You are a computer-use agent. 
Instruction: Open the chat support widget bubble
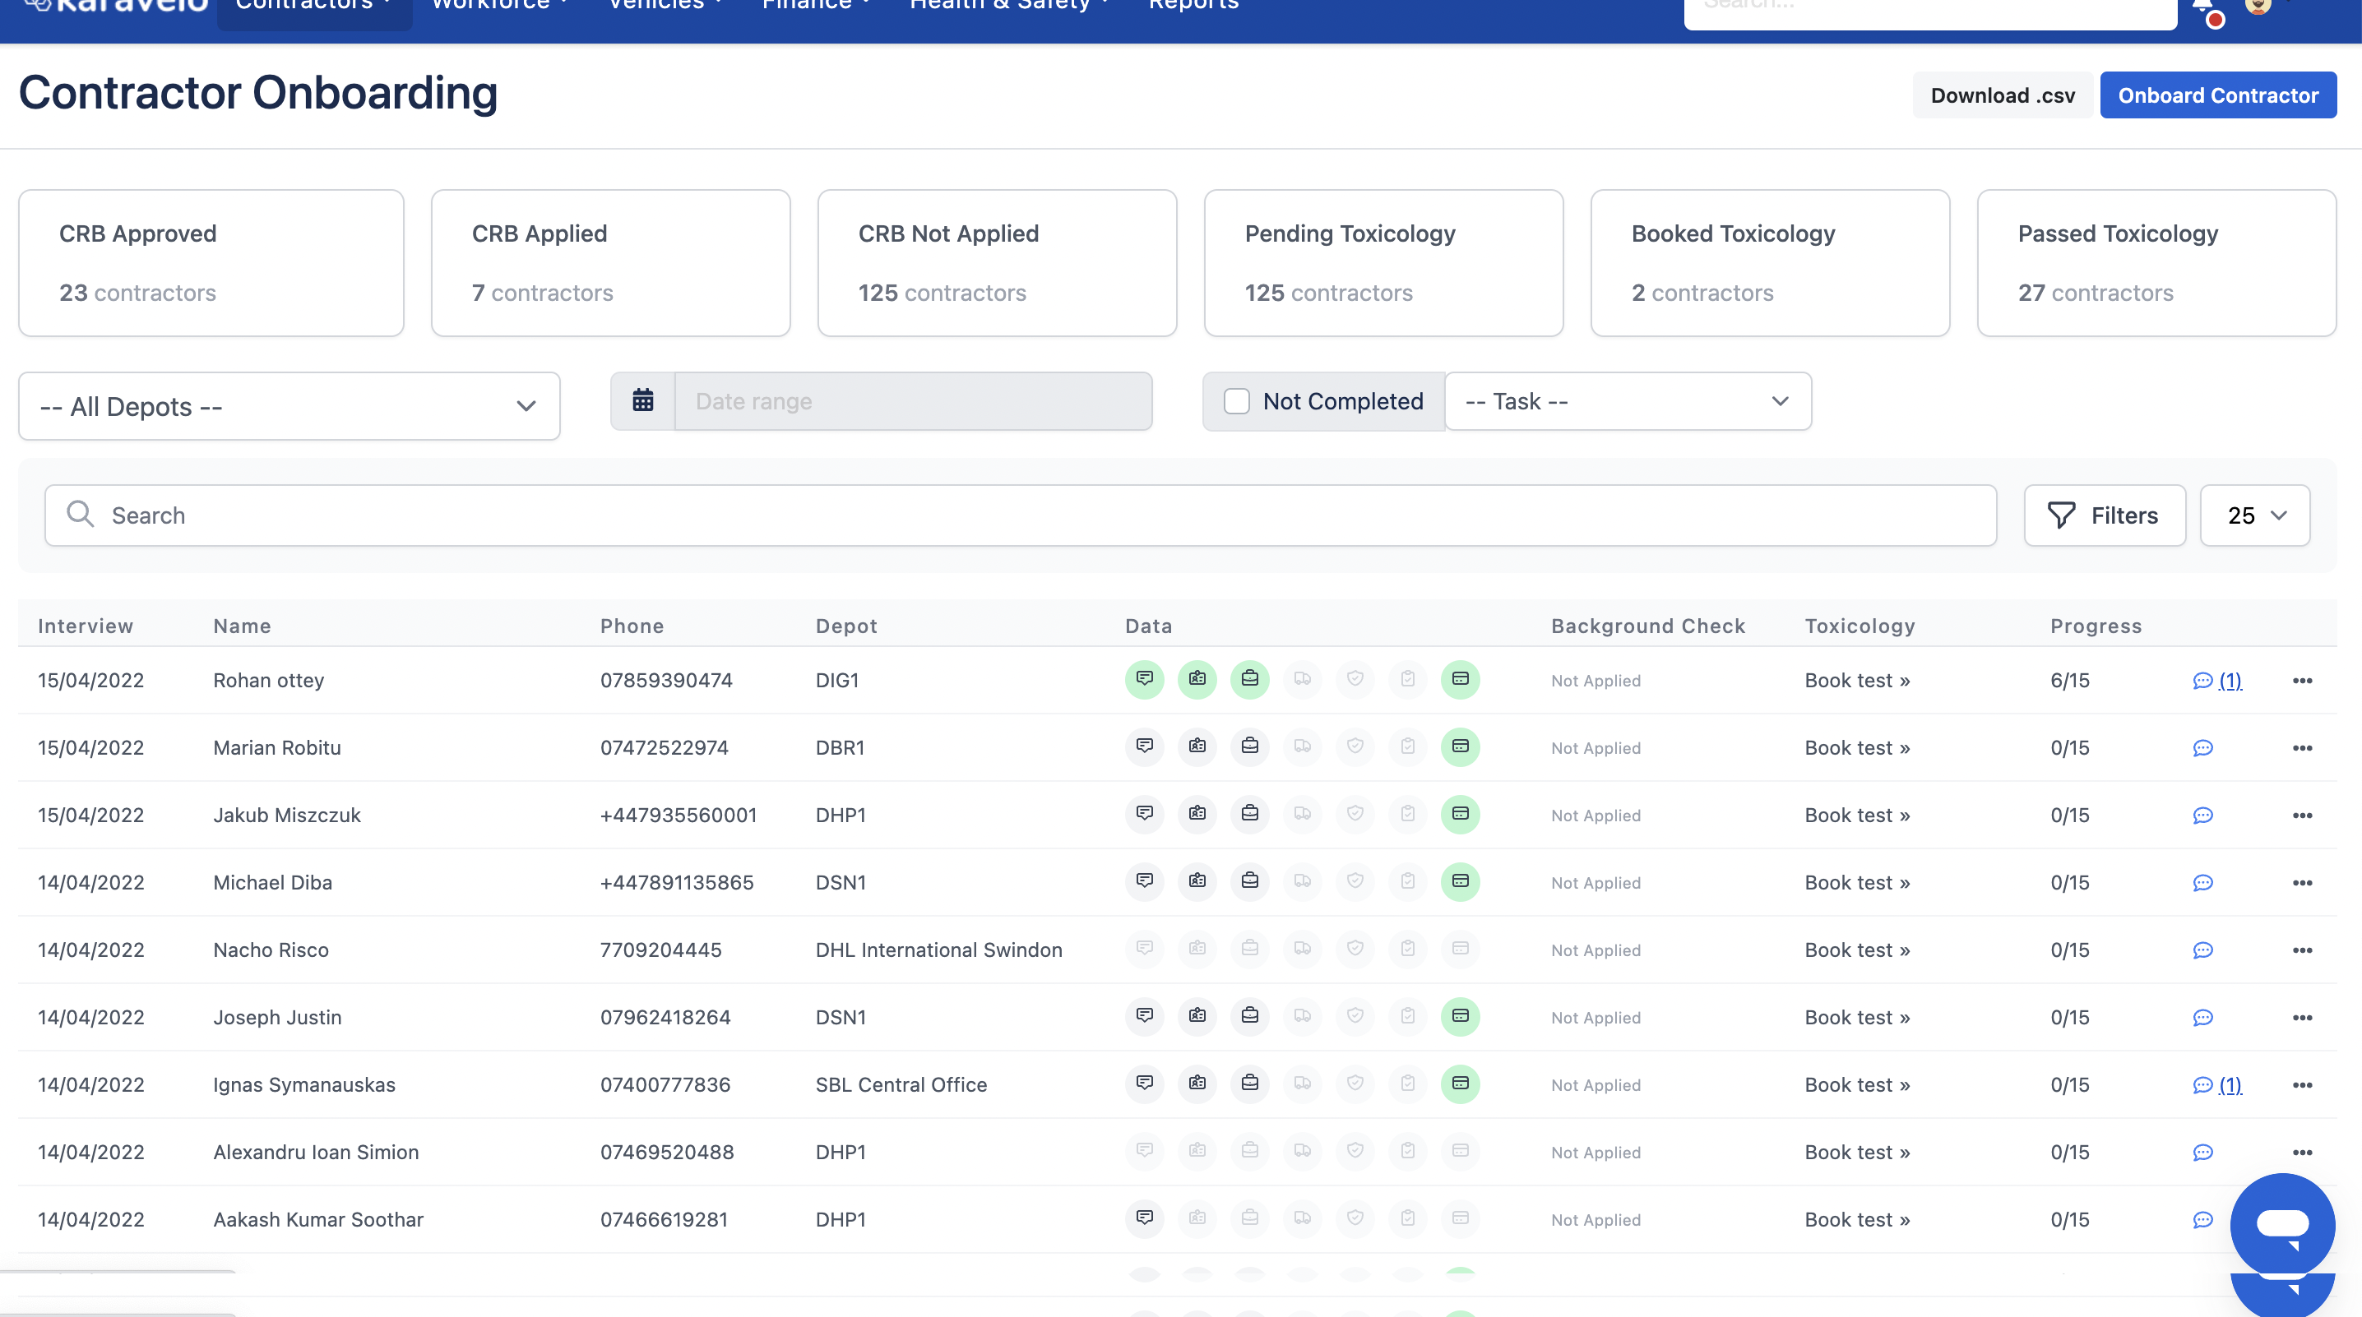(x=2281, y=1224)
